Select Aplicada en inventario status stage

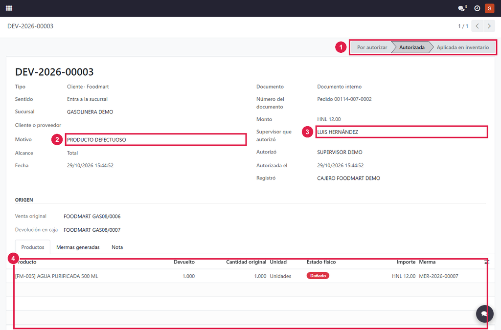pyautogui.click(x=463, y=47)
